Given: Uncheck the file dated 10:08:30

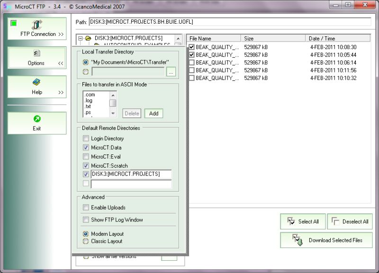Looking at the screenshot, I should tap(192, 47).
